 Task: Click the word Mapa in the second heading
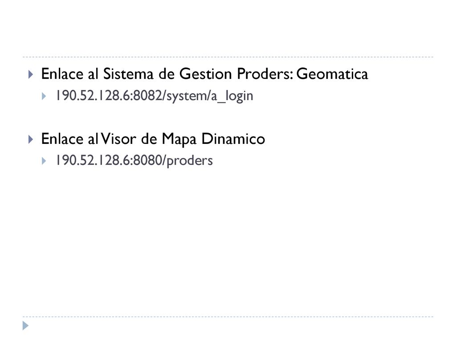point(179,139)
